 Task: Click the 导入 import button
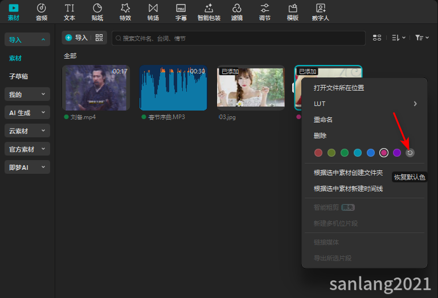tap(76, 38)
